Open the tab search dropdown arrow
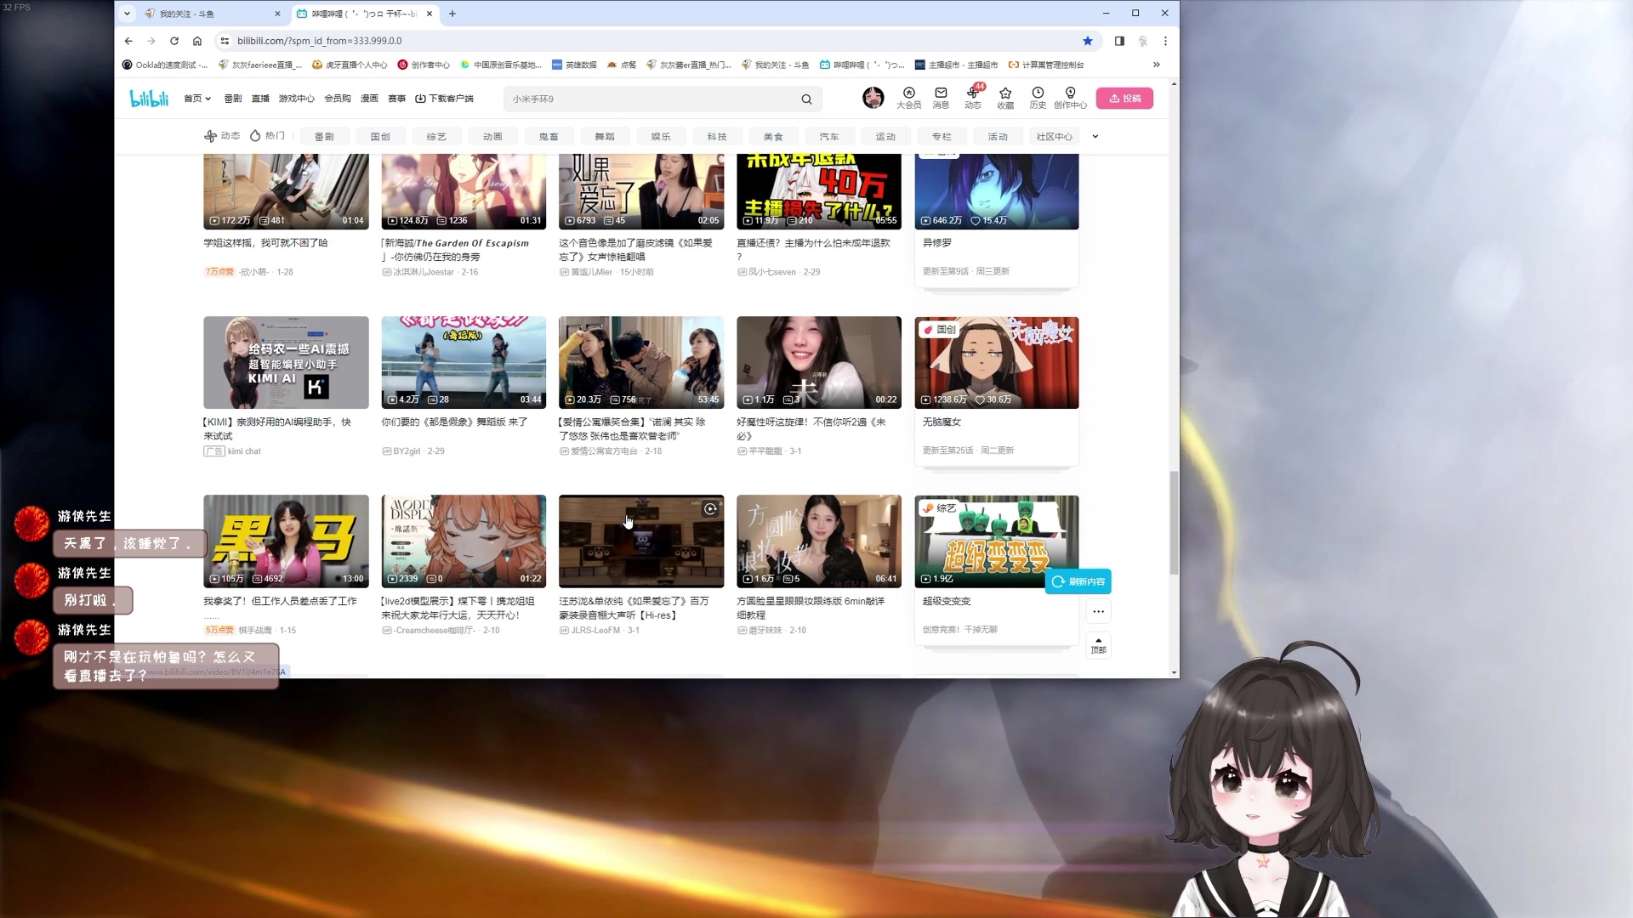The height and width of the screenshot is (918, 1633). [x=127, y=14]
